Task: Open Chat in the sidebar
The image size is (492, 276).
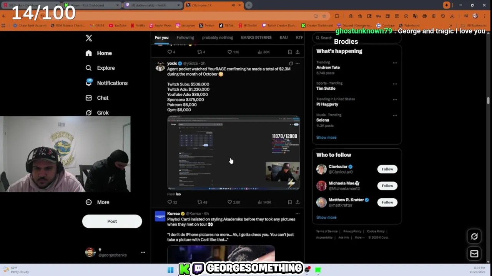Action: pyautogui.click(x=97, y=98)
